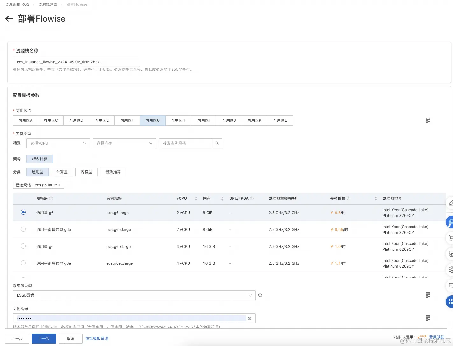Image resolution: width=453 pixels, height=346 pixels.
Task: Select availability zone 可用区C
Action: pyautogui.click(x=51, y=120)
